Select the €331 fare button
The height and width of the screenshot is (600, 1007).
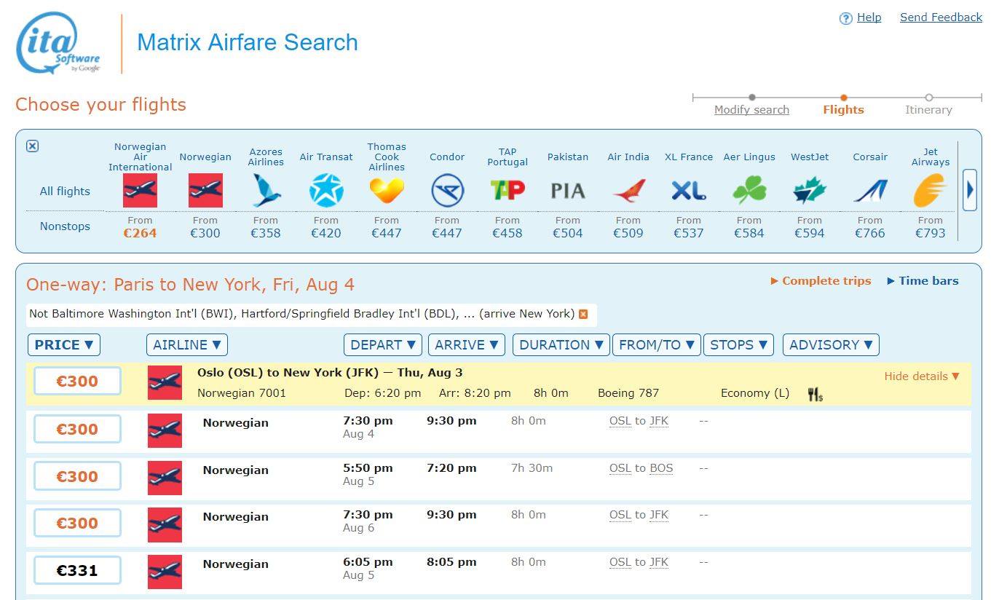click(x=77, y=571)
